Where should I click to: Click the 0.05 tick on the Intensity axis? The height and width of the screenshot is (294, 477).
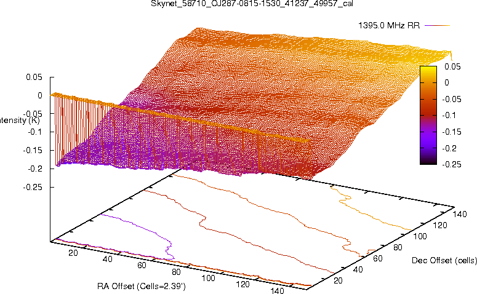click(x=34, y=77)
